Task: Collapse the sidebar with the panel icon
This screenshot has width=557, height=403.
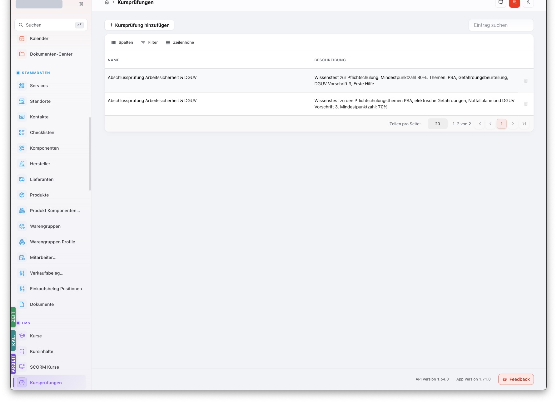Action: click(x=81, y=4)
